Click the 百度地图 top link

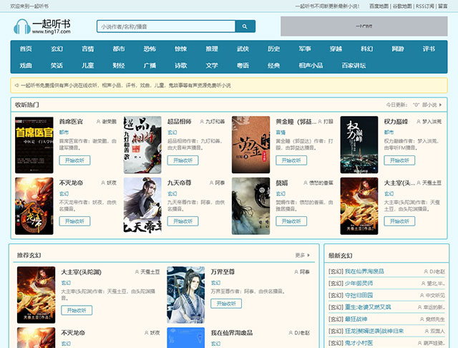(379, 5)
